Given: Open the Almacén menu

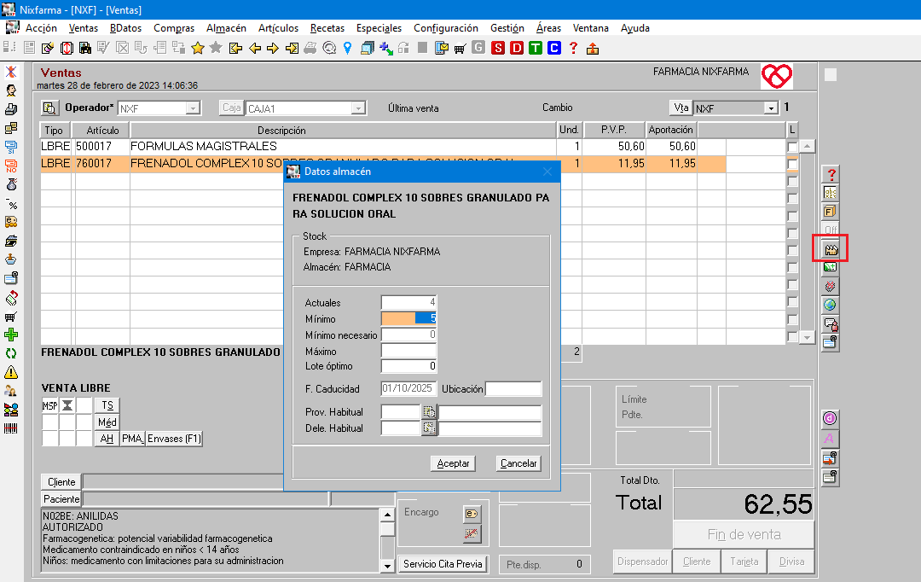Looking at the screenshot, I should click(x=226, y=28).
